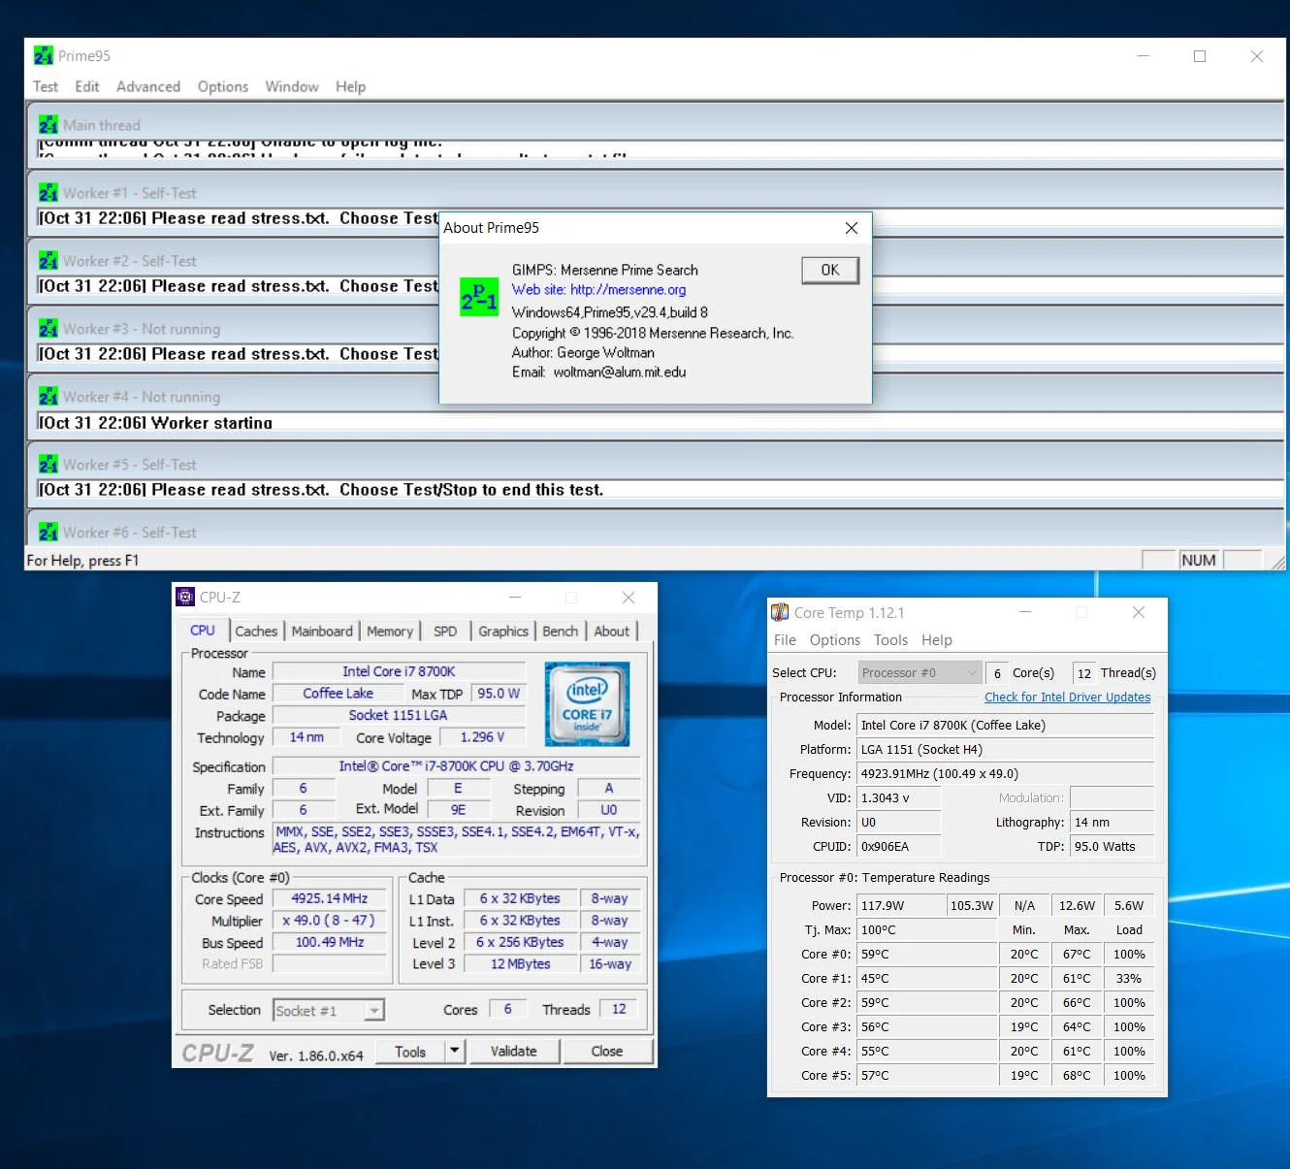Click the green 2P-1 logo in About dialog

point(479,297)
